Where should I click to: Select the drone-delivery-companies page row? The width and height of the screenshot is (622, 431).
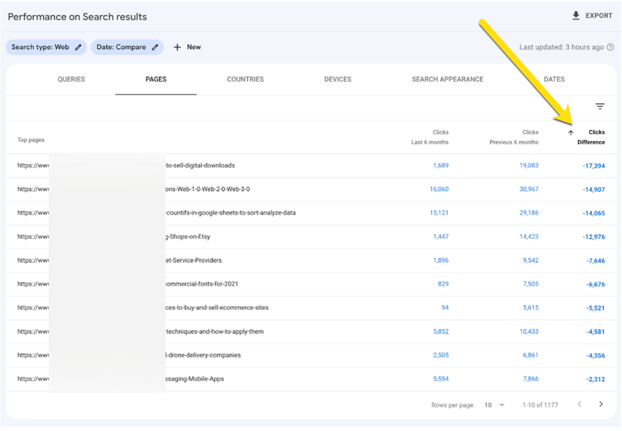pyautogui.click(x=203, y=355)
